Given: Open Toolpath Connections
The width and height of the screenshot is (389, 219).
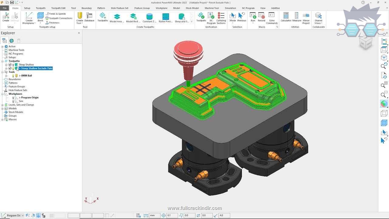Looking at the screenshot, I should (59, 18).
